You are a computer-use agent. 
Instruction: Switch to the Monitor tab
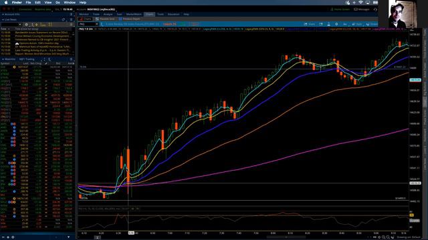coord(84,14)
